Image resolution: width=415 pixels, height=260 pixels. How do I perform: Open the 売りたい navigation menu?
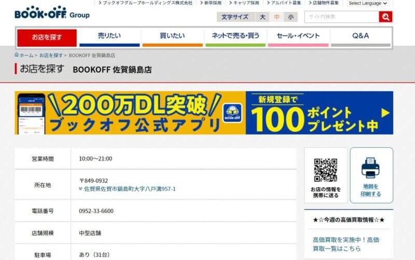click(x=109, y=36)
